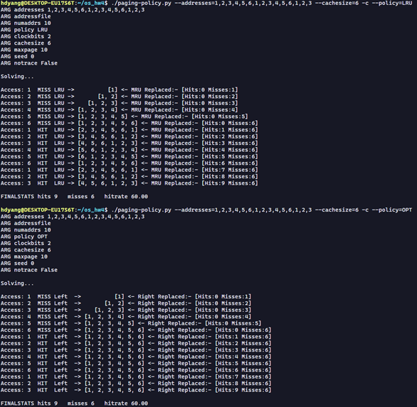Click the first 'ARG notrace False' line

tap(29, 63)
